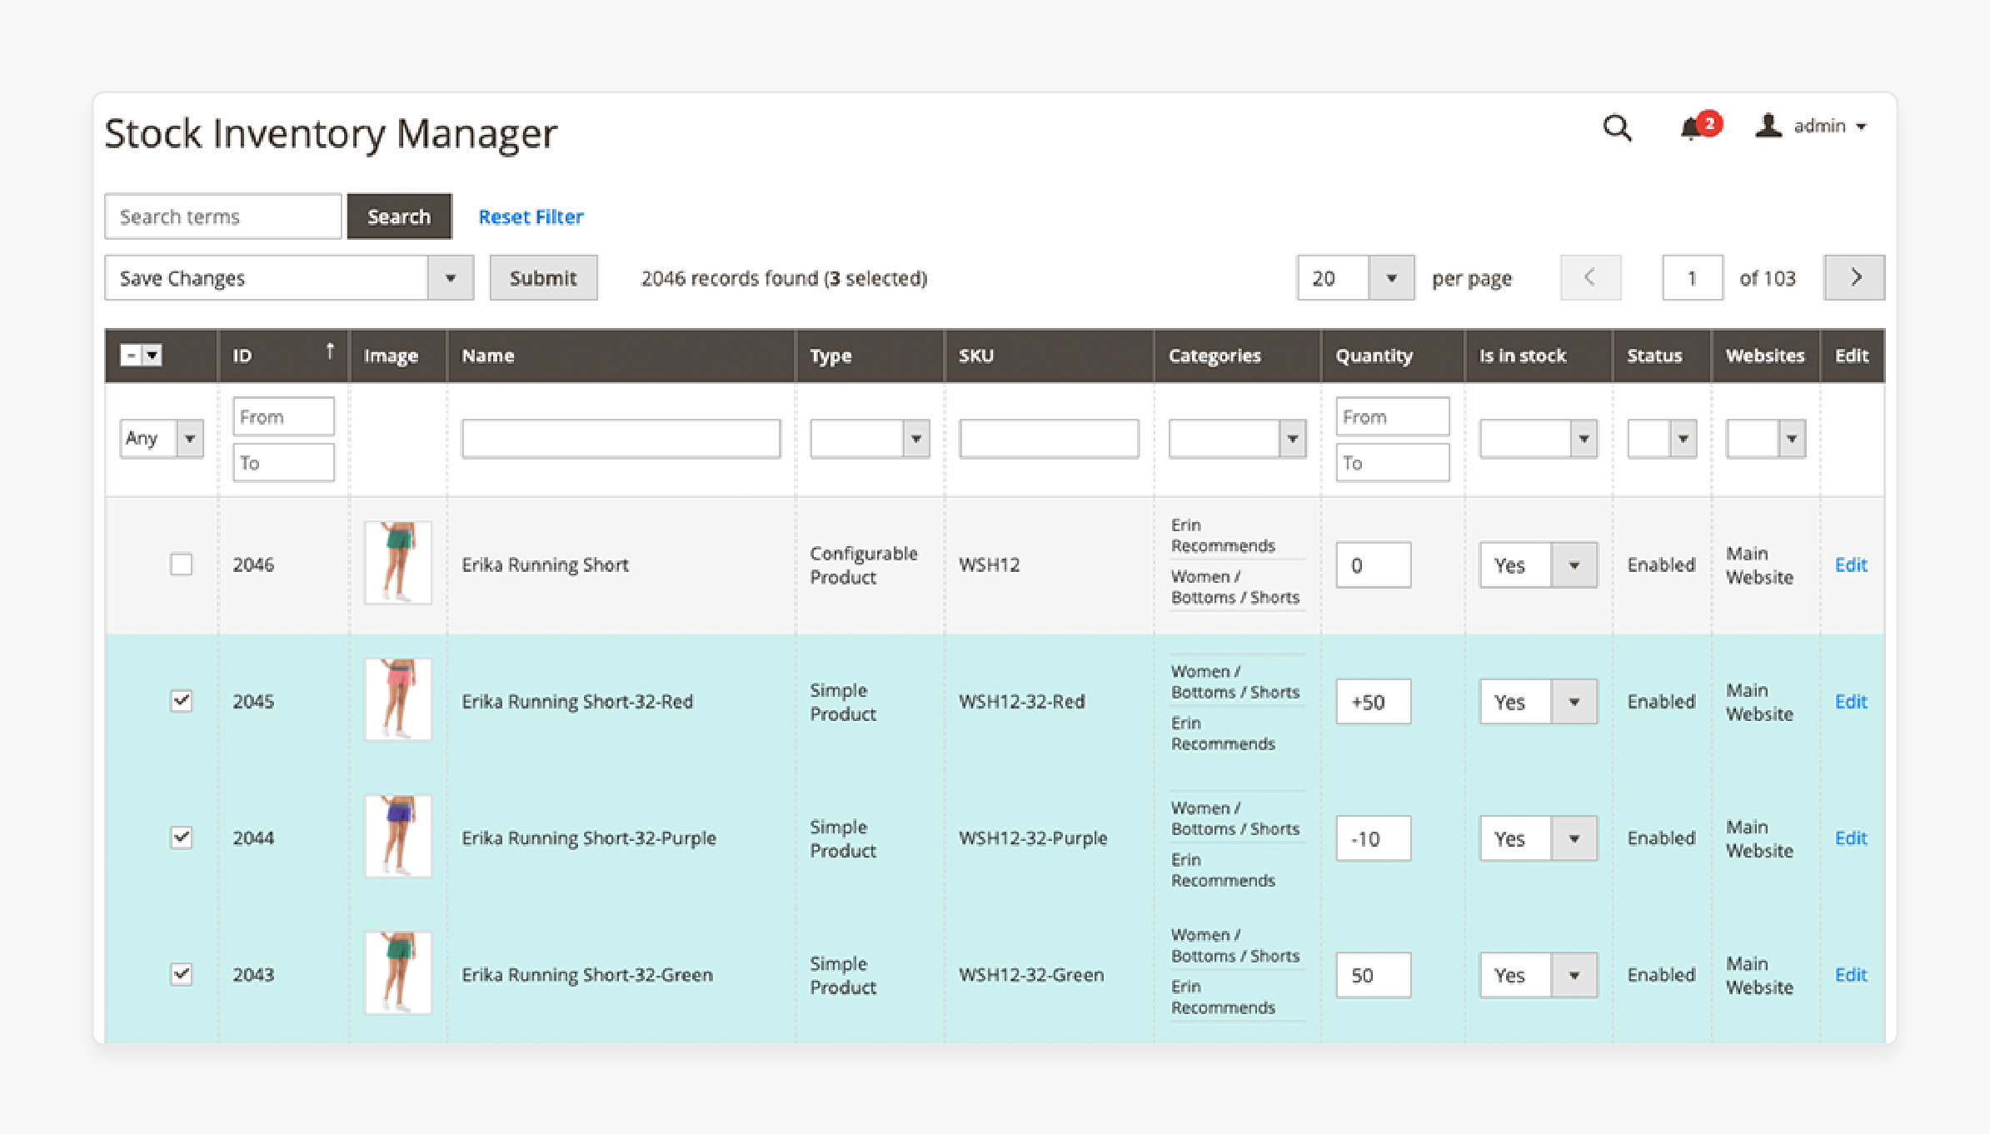Edit Erika Running Short-32-Red via Edit link
Viewport: 1990px width, 1134px height.
pyautogui.click(x=1851, y=701)
